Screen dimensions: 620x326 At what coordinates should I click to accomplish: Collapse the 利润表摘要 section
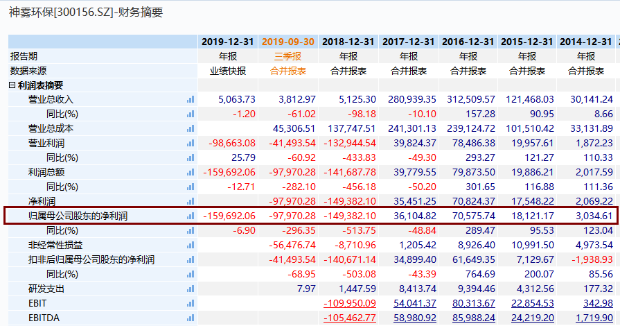click(12, 85)
